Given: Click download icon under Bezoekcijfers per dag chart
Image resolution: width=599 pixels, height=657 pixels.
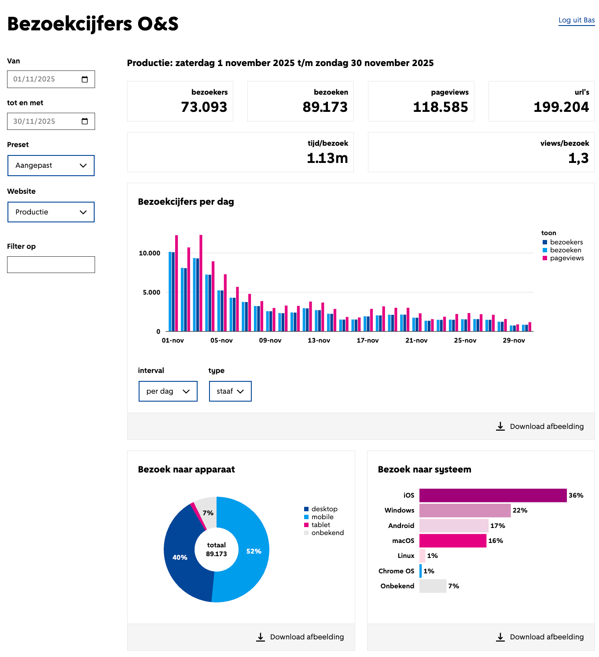Looking at the screenshot, I should 500,426.
